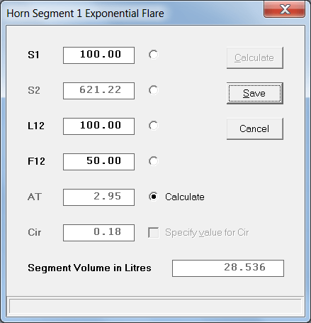Click the AT field showing 2.95

pos(98,197)
